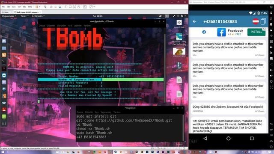The image size is (274, 154).
Task: Tap the Android recent apps button
Action: pyautogui.click(x=252, y=139)
